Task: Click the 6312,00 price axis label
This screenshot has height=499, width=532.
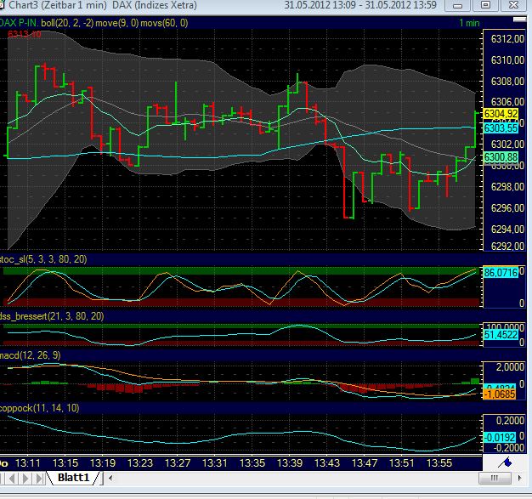Action: point(507,39)
